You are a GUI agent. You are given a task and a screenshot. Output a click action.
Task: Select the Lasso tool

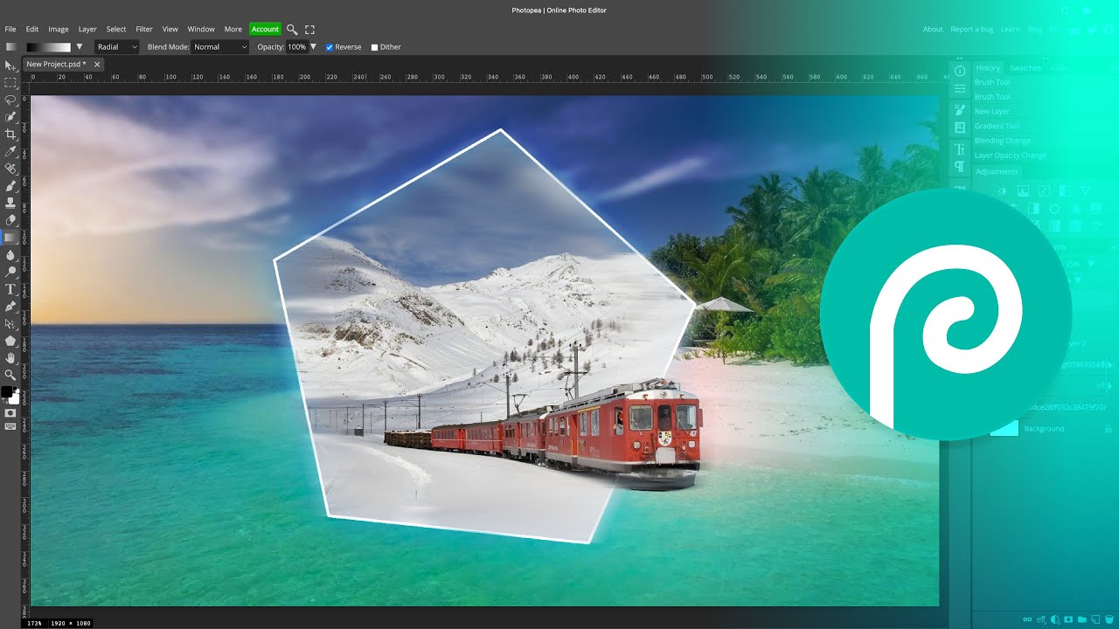click(10, 100)
